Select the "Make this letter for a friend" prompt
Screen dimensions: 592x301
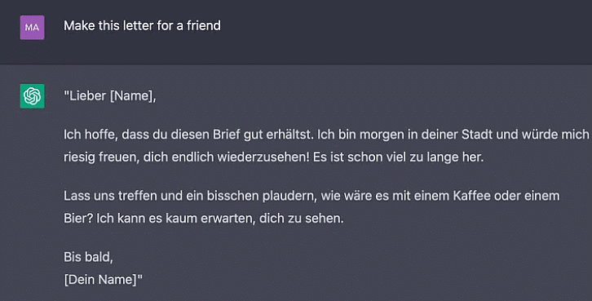(x=142, y=25)
